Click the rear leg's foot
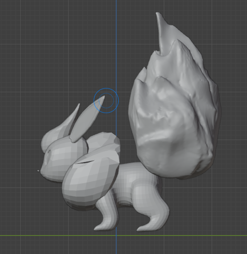The image size is (247, 254). (x=148, y=227)
